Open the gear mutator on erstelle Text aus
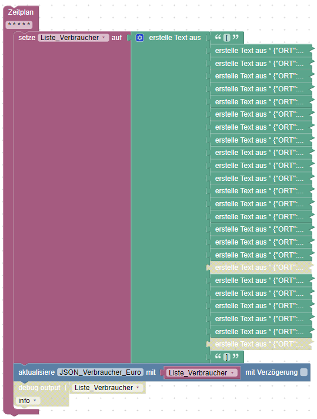Screen dimensions: 317x419 139,38
